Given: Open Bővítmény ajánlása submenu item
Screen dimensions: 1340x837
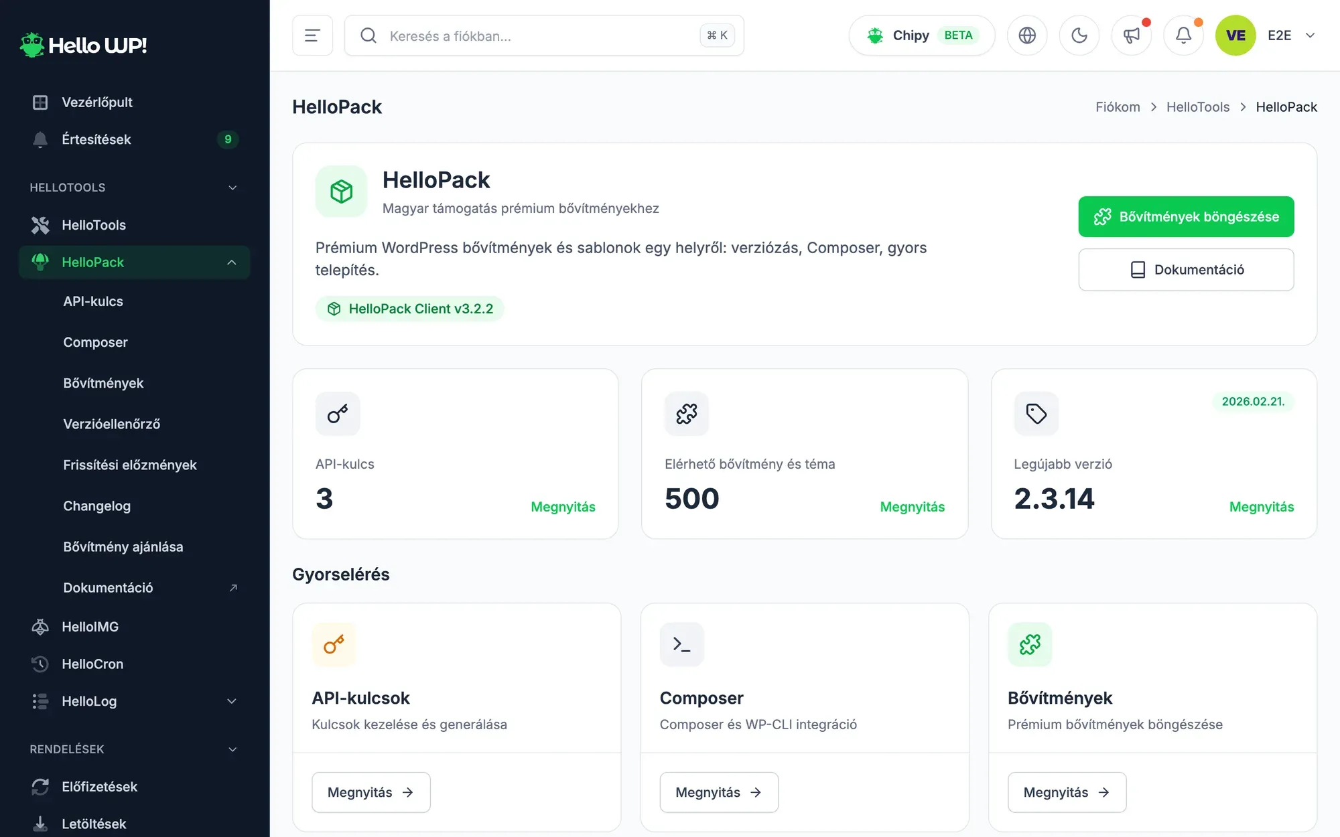Looking at the screenshot, I should click(123, 546).
